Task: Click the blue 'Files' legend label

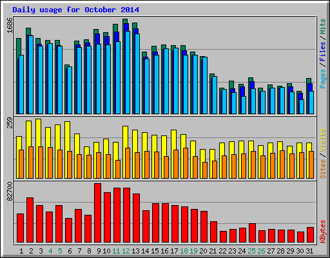Action: [x=323, y=52]
